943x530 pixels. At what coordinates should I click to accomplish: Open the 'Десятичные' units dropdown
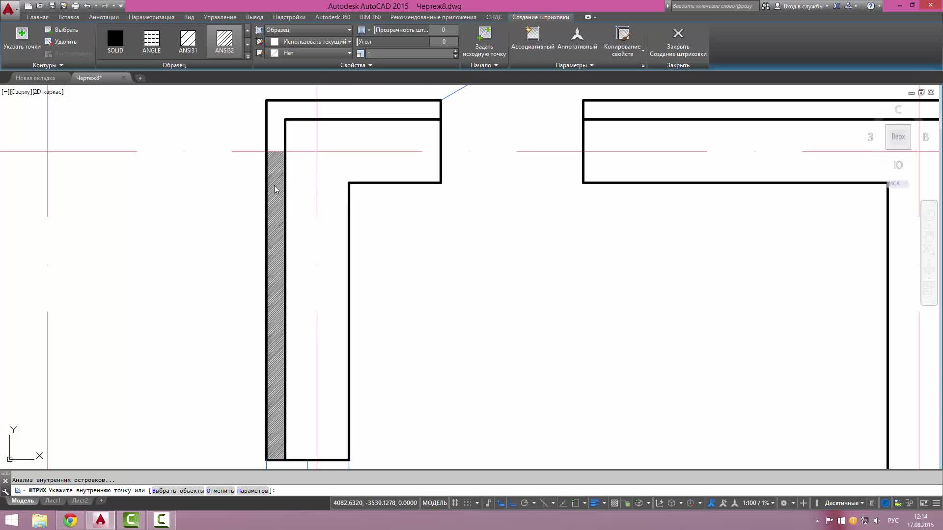tap(844, 503)
